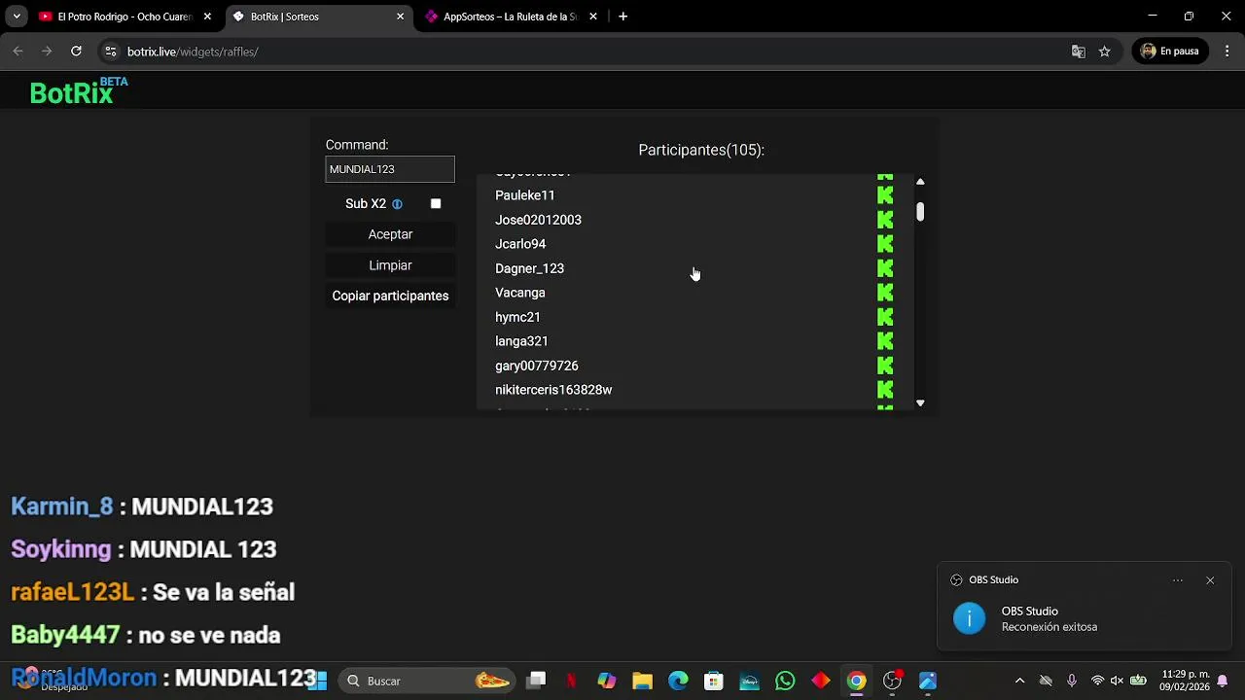The height and width of the screenshot is (700, 1245).
Task: Close the OBS Studio notification
Action: 1210,580
